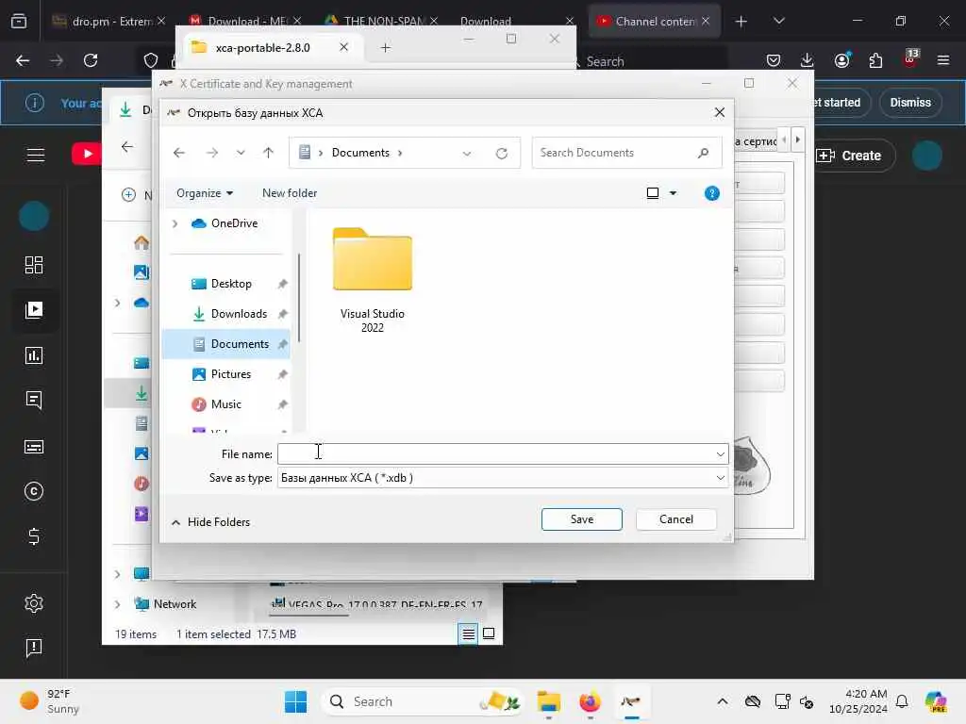Open Subtitles in the YouTube Studio sidebar
The width and height of the screenshot is (966, 724).
pos(34,447)
